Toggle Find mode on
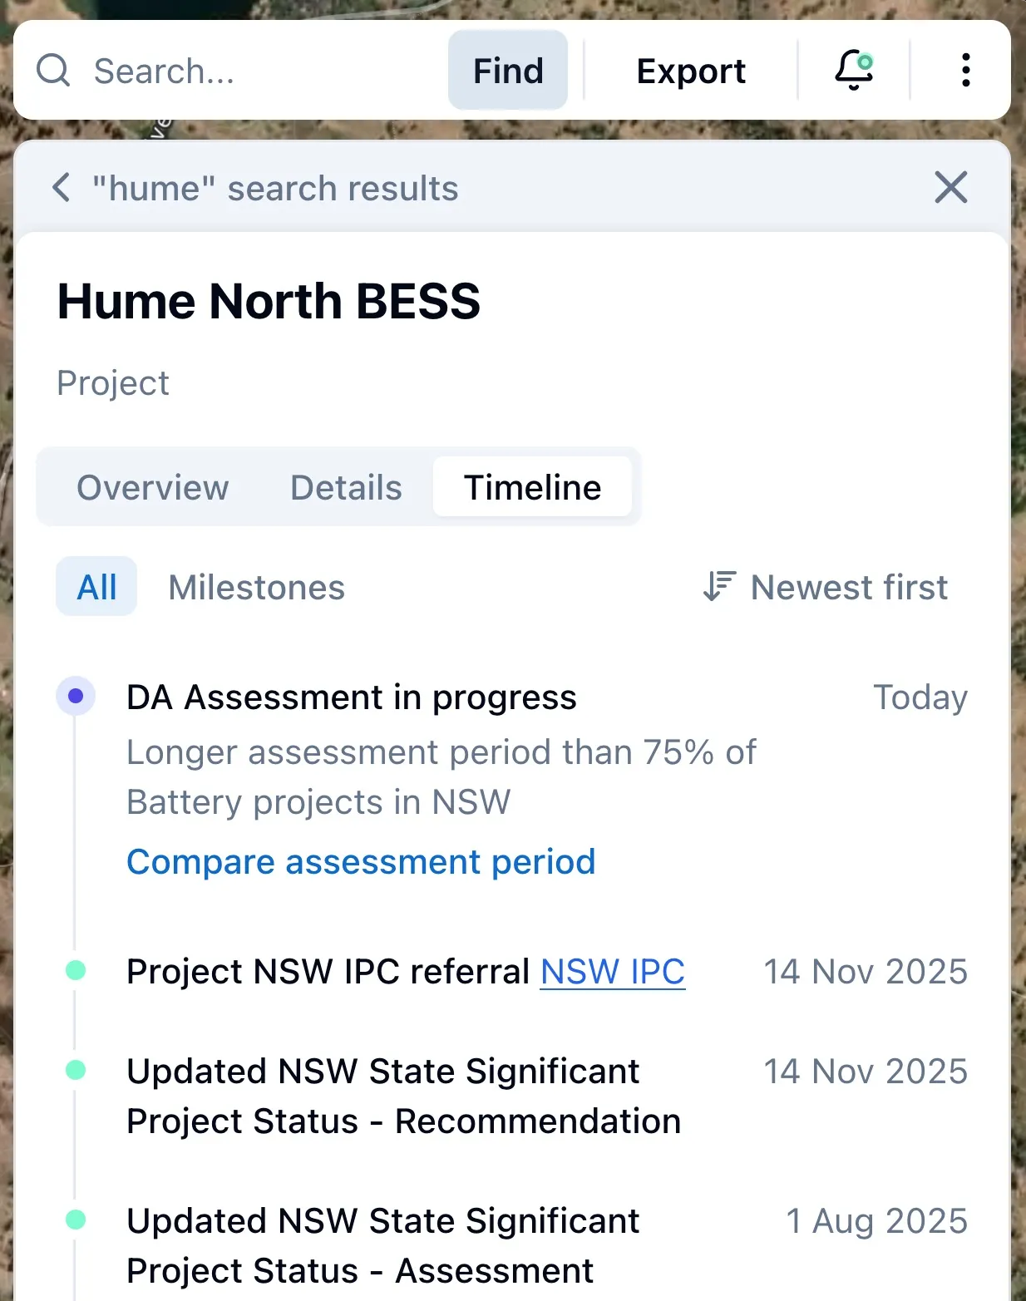The image size is (1026, 1301). click(x=507, y=70)
